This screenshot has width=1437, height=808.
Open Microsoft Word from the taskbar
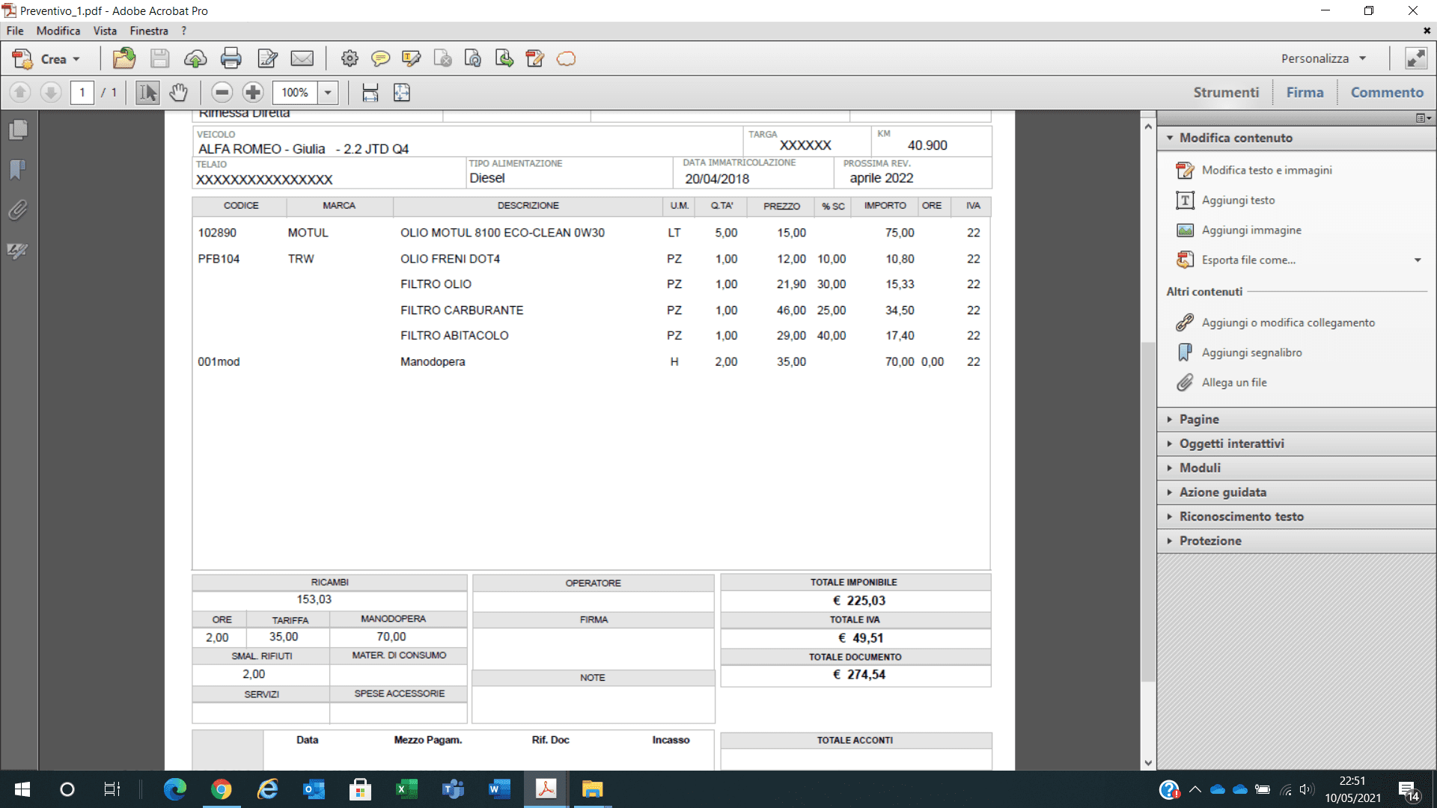point(499,789)
